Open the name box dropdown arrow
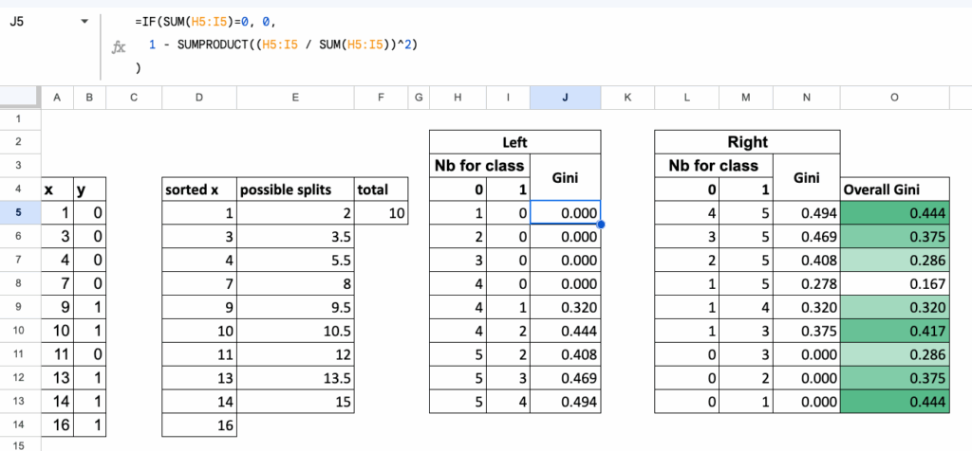972x451 pixels. [85, 21]
